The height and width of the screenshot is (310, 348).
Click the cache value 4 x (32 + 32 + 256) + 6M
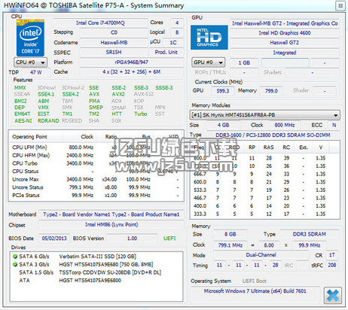click(131, 71)
